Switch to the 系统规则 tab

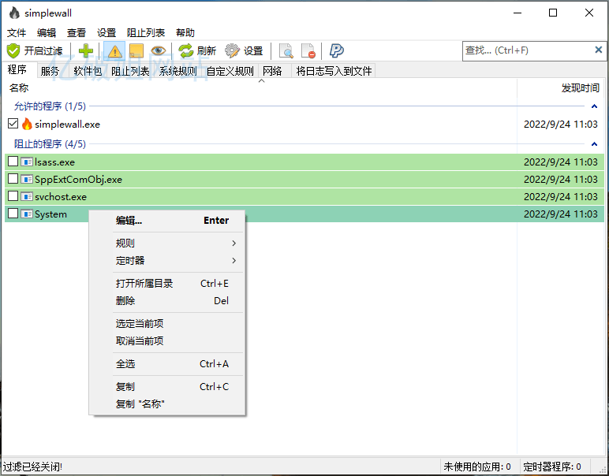tap(177, 71)
